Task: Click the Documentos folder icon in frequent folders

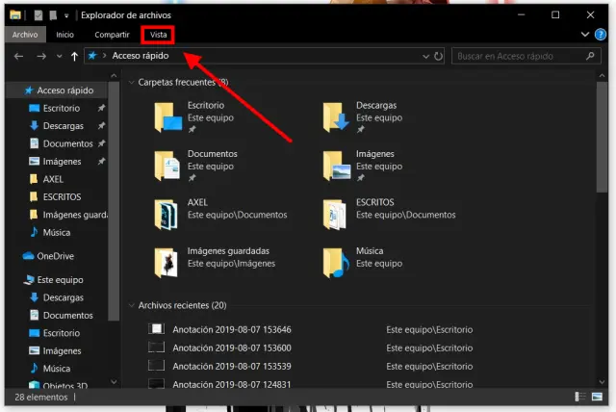Action: point(167,166)
